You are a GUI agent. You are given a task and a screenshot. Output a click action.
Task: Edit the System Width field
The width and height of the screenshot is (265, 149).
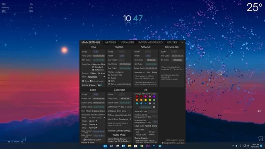coord(122,56)
